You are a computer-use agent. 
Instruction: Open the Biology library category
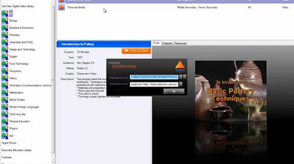coord(13,20)
